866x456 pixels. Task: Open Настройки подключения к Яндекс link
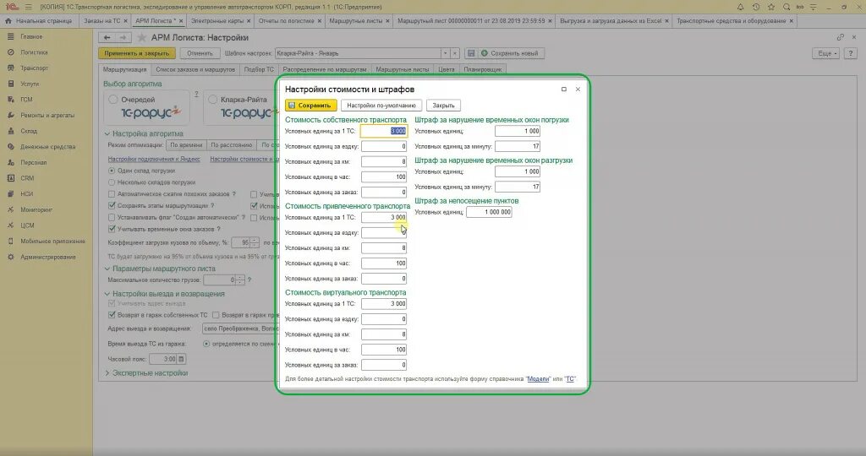(x=154, y=160)
